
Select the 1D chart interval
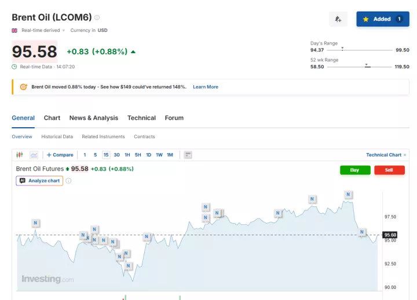click(148, 155)
